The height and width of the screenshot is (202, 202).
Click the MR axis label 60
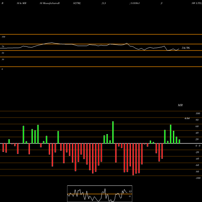(x=197, y=126)
